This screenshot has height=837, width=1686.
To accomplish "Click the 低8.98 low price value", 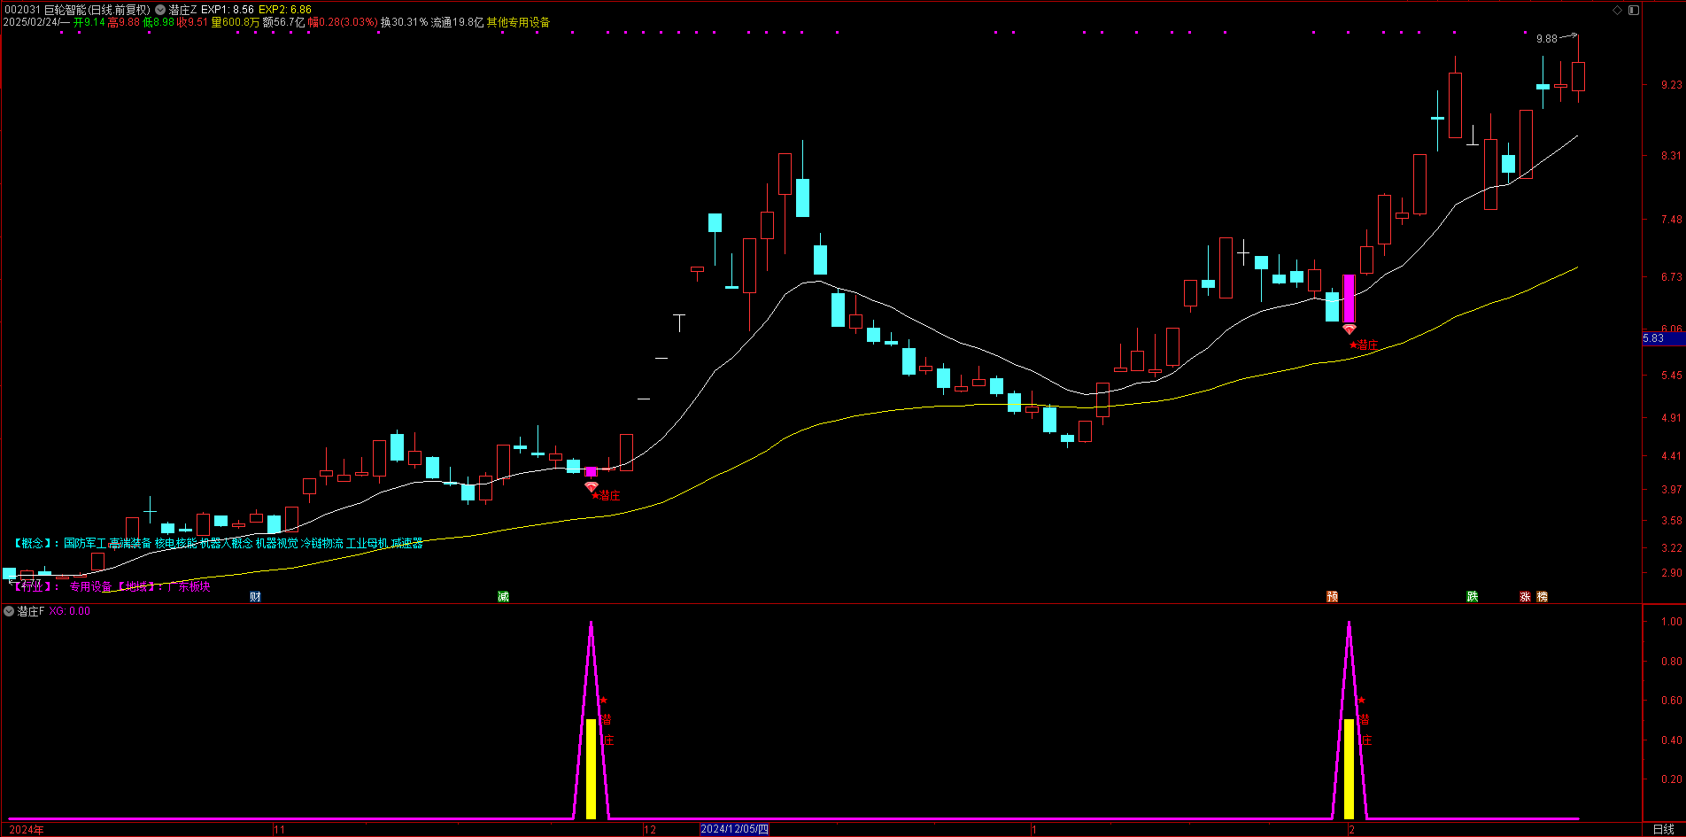I will [158, 22].
